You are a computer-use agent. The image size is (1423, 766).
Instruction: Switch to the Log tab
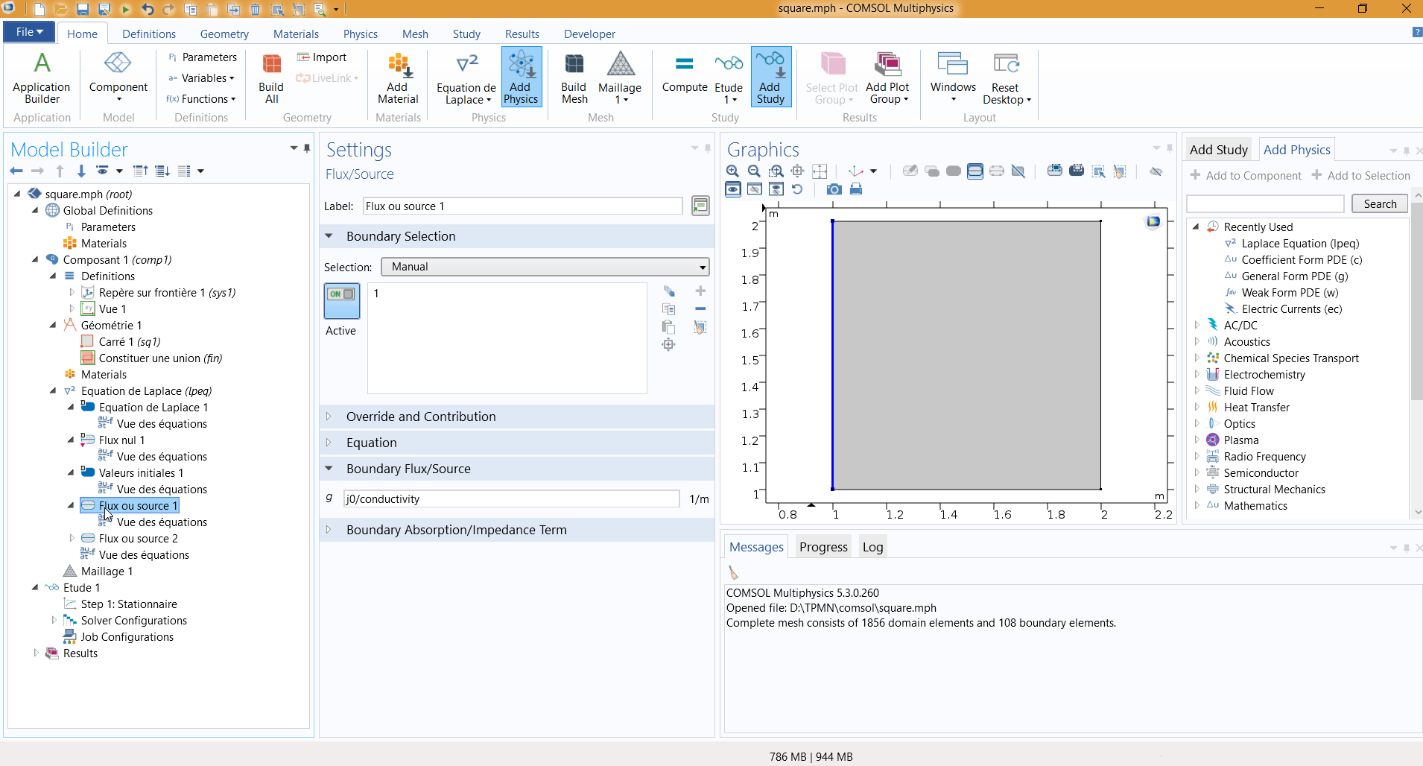[872, 547]
